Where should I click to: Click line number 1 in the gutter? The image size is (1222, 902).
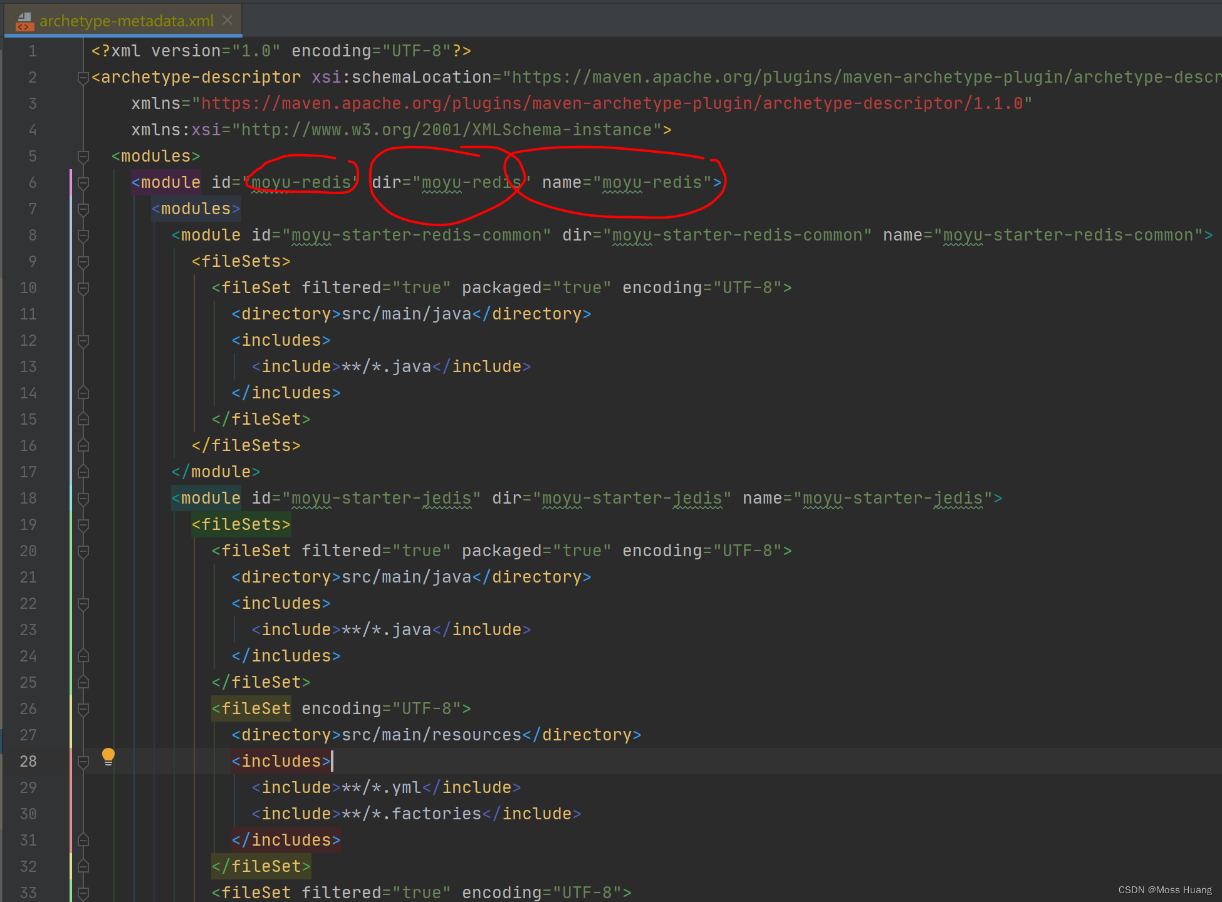click(33, 51)
